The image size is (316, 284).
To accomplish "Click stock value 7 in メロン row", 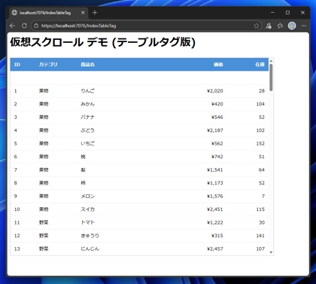I will coord(263,196).
